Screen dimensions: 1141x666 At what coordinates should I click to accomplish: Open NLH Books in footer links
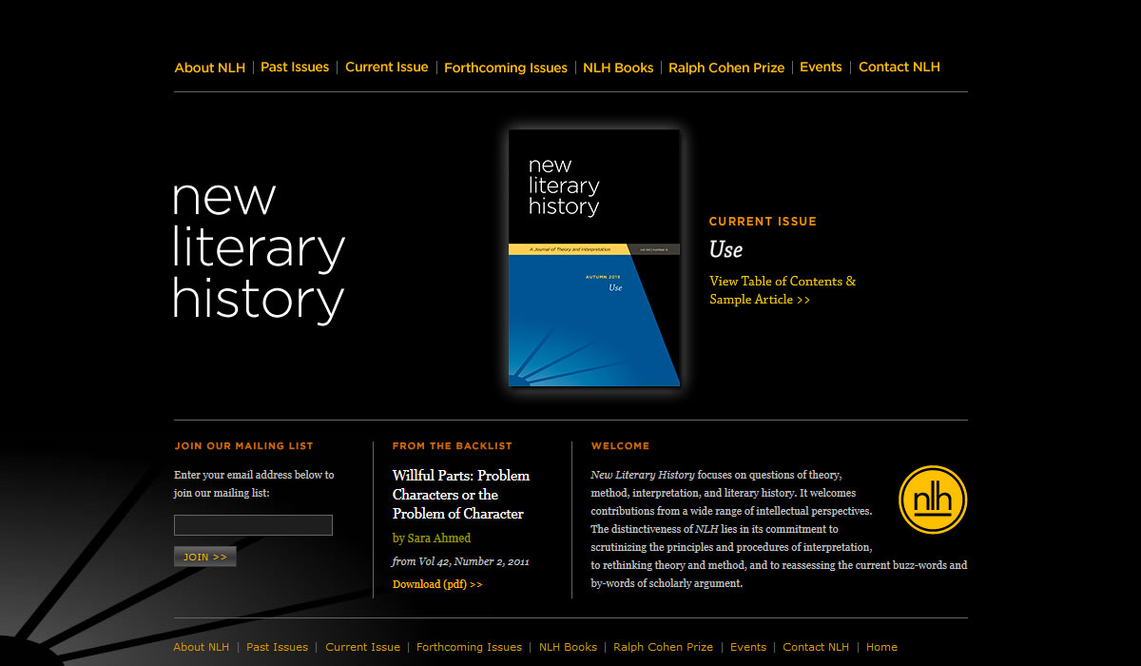coord(568,647)
